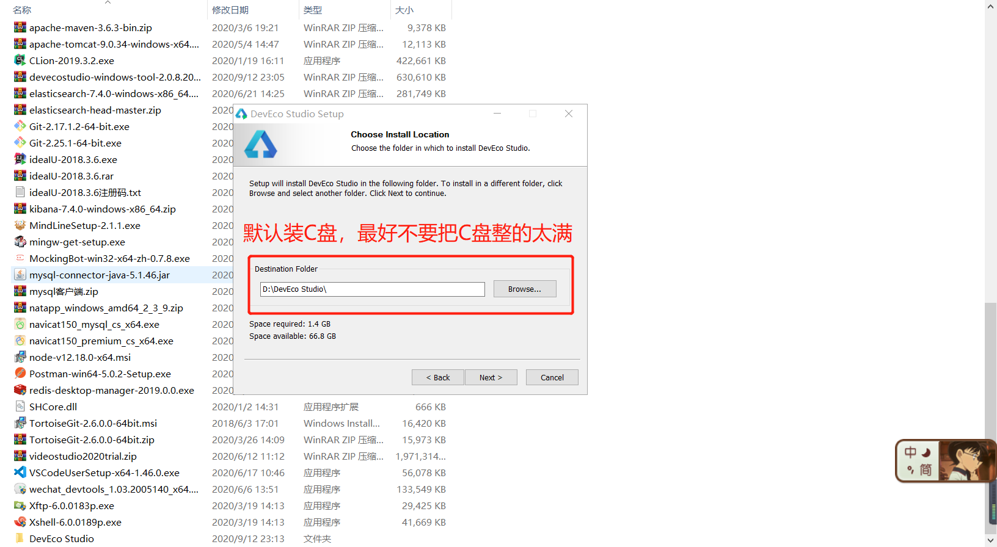997x547 pixels.
Task: Click the apache-maven-3.6.3-bin.zip file icon
Action: tap(20, 27)
